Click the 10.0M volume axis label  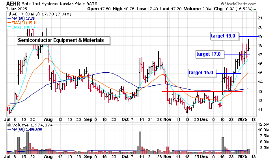pyautogui.click(x=264, y=130)
